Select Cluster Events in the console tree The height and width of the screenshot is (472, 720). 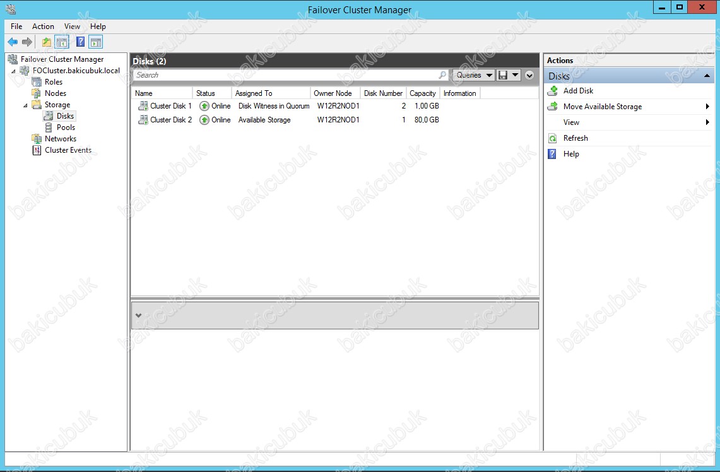click(68, 150)
